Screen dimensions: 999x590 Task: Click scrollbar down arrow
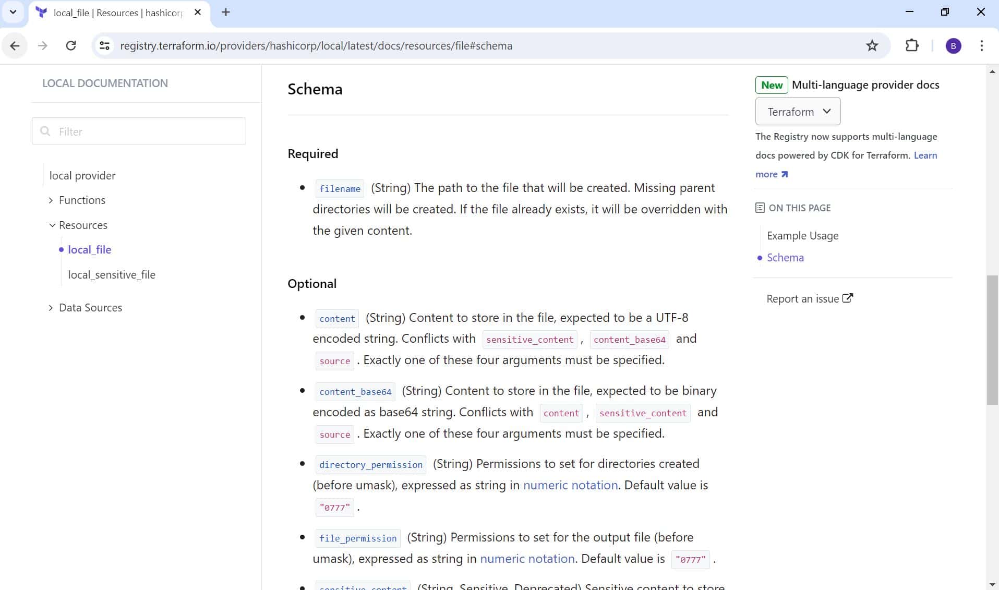(992, 584)
